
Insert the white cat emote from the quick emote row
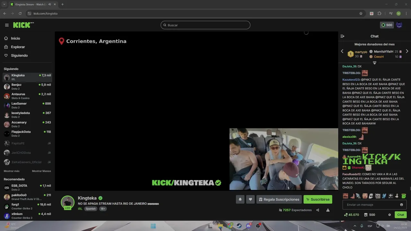coord(378,196)
